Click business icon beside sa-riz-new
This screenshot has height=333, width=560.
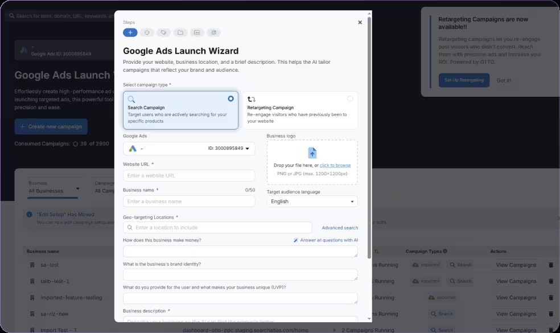click(32, 314)
